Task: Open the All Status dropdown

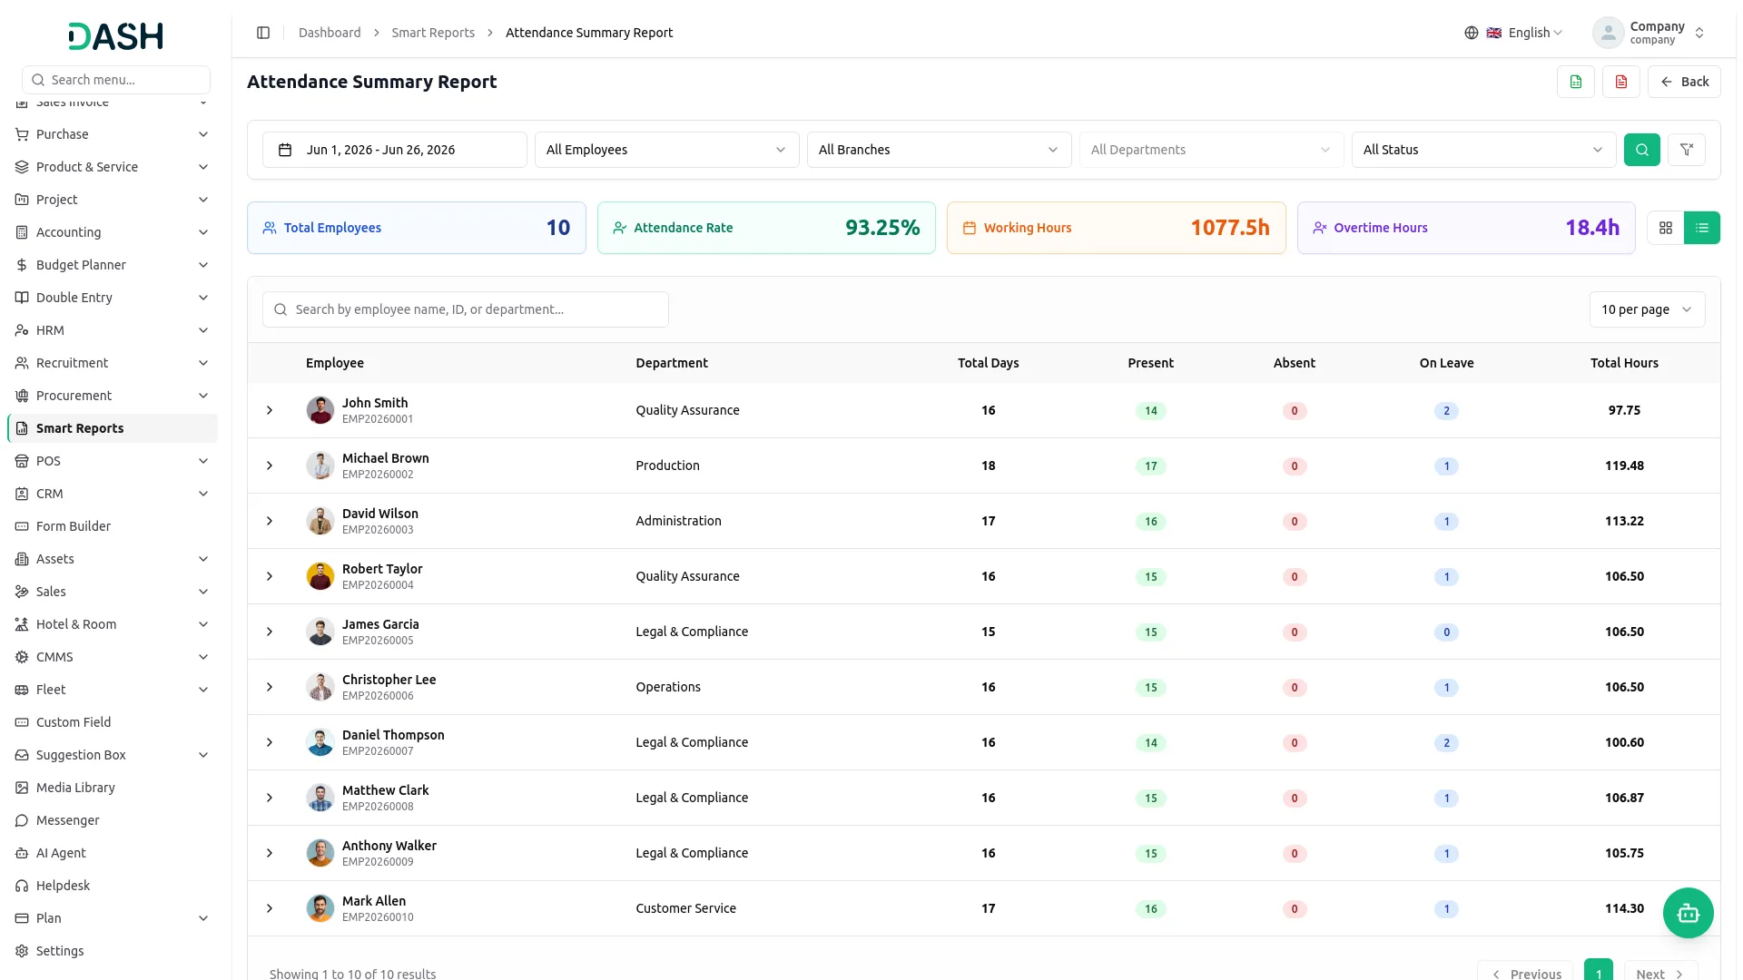Action: pos(1484,150)
